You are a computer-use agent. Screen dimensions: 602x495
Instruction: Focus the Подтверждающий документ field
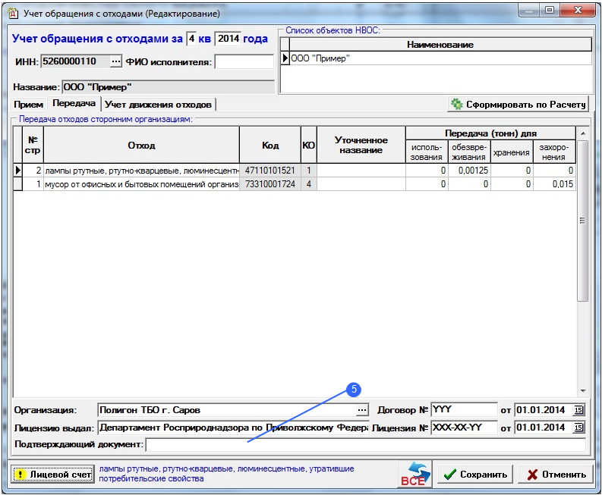[365, 444]
